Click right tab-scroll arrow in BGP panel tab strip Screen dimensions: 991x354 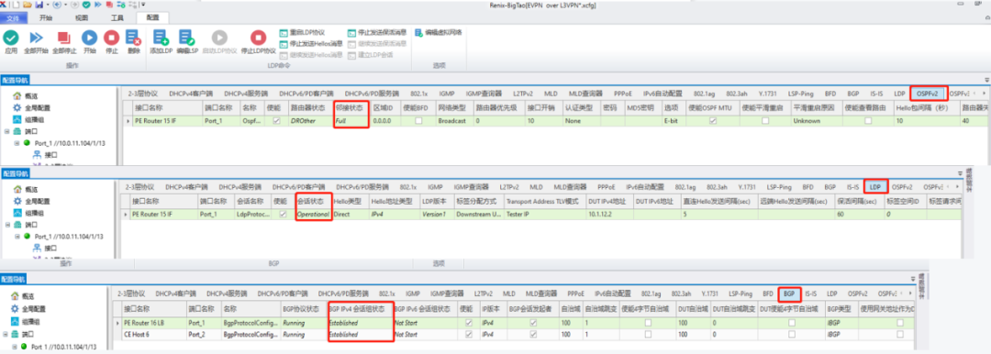[x=909, y=294]
